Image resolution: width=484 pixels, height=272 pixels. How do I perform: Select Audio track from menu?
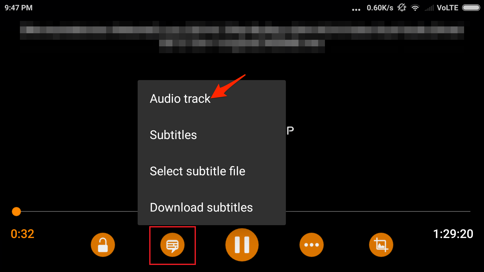point(179,98)
